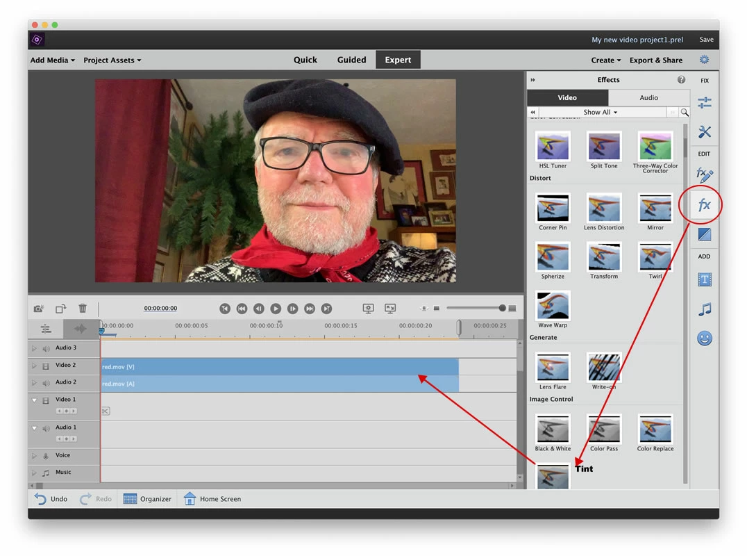The width and height of the screenshot is (747, 556).
Task: Select the Expert mode tab
Action: click(x=398, y=60)
